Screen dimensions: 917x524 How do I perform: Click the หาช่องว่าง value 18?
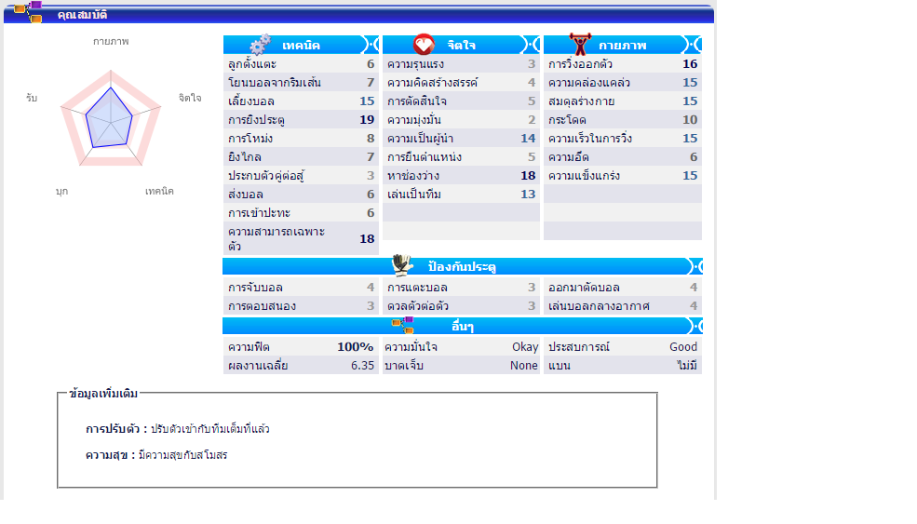(528, 176)
